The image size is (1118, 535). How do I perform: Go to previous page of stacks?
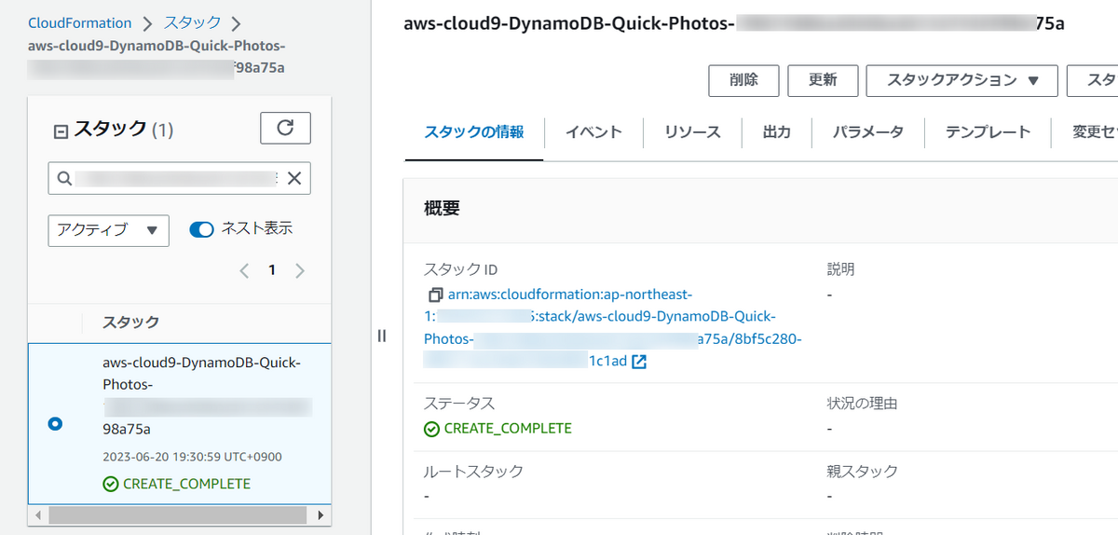[244, 271]
